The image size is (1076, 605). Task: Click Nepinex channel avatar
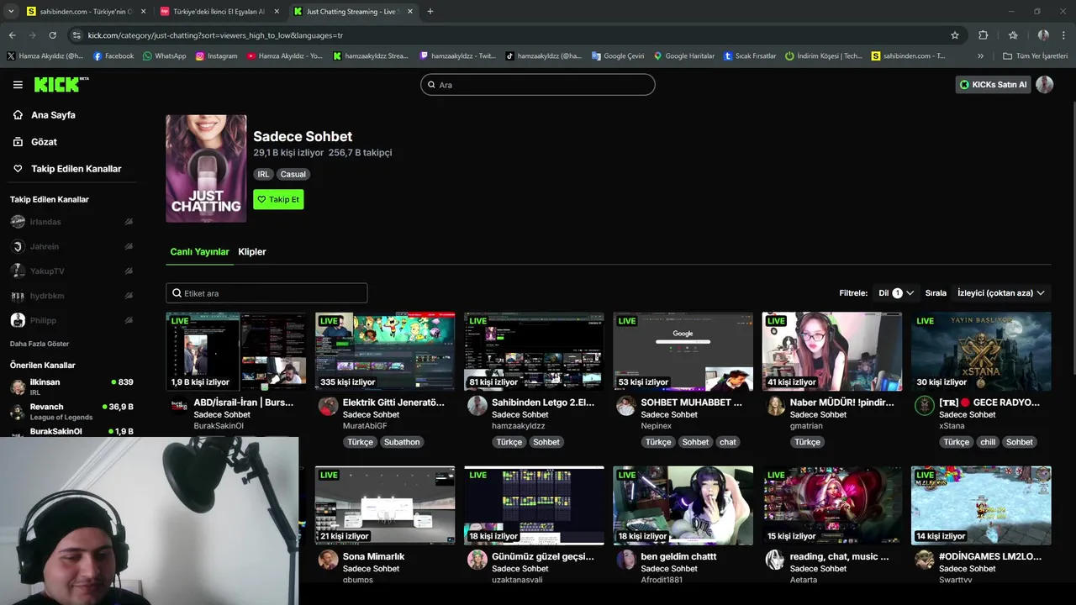(626, 406)
